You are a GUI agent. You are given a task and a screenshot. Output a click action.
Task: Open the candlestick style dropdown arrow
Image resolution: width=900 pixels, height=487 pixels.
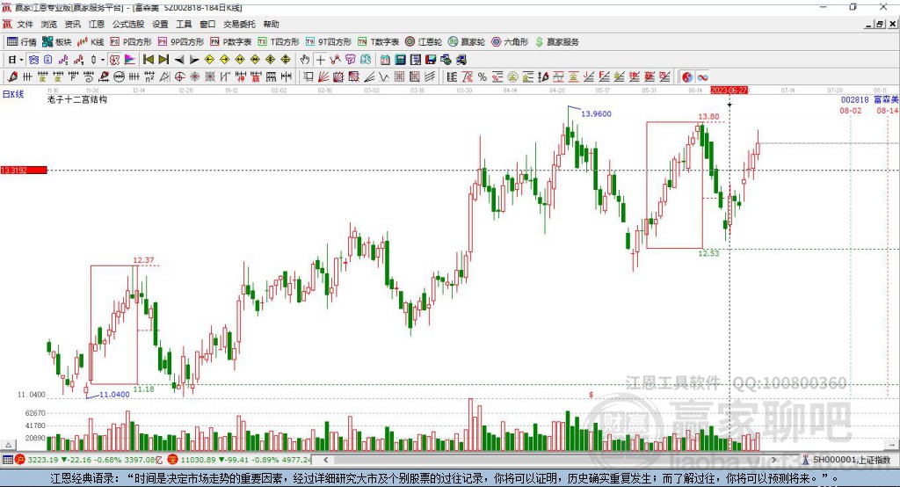pyautogui.click(x=103, y=60)
